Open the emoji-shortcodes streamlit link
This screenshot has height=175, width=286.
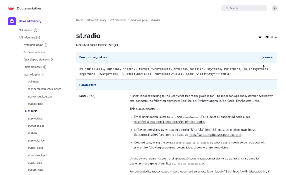tap(170, 122)
